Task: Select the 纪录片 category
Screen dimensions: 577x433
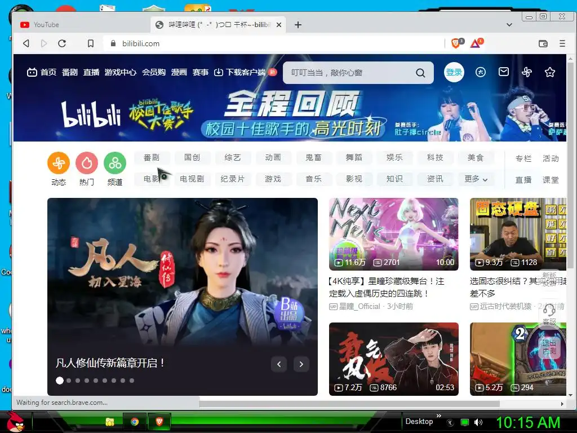Action: [233, 179]
